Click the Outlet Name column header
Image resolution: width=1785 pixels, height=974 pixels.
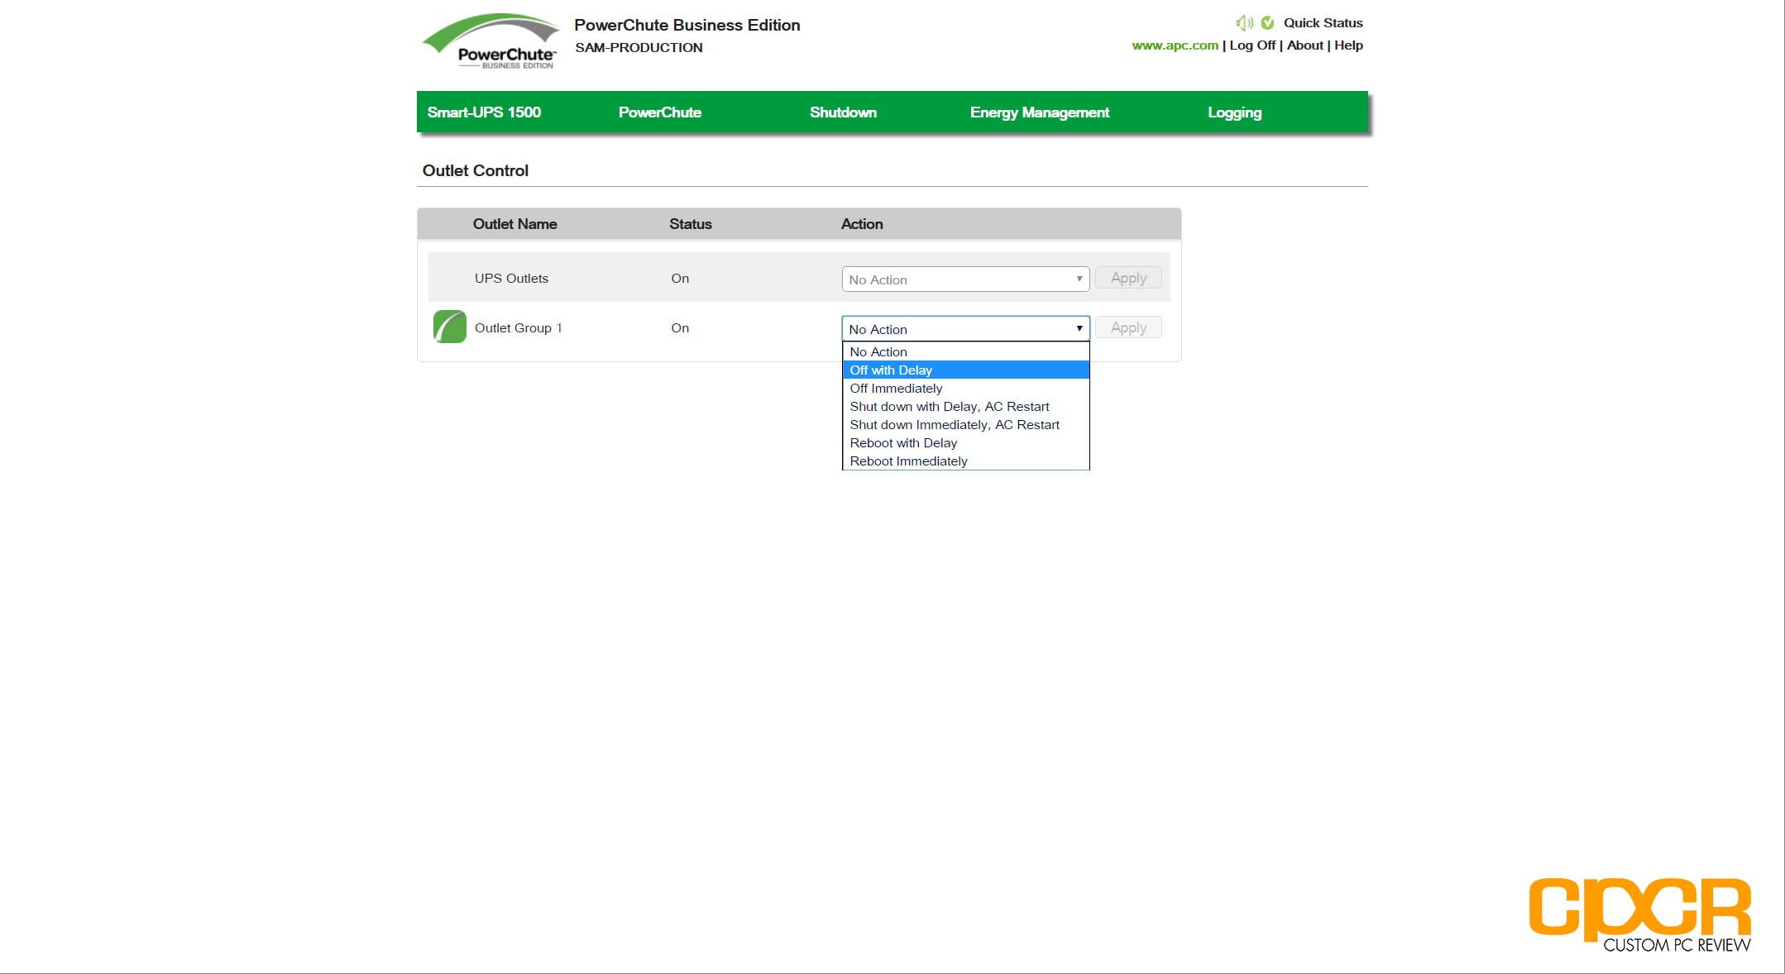tap(514, 224)
